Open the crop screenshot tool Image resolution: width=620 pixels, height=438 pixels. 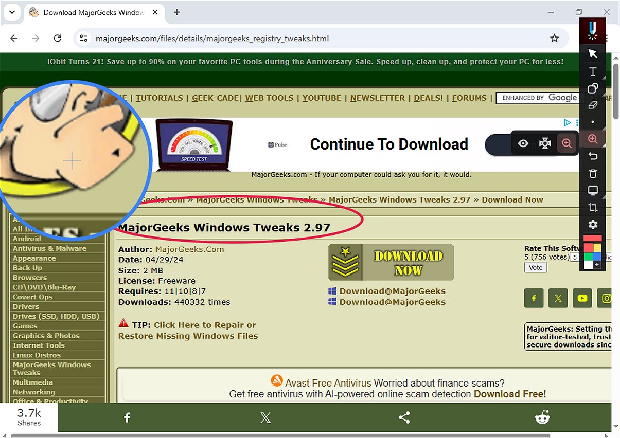click(x=593, y=208)
